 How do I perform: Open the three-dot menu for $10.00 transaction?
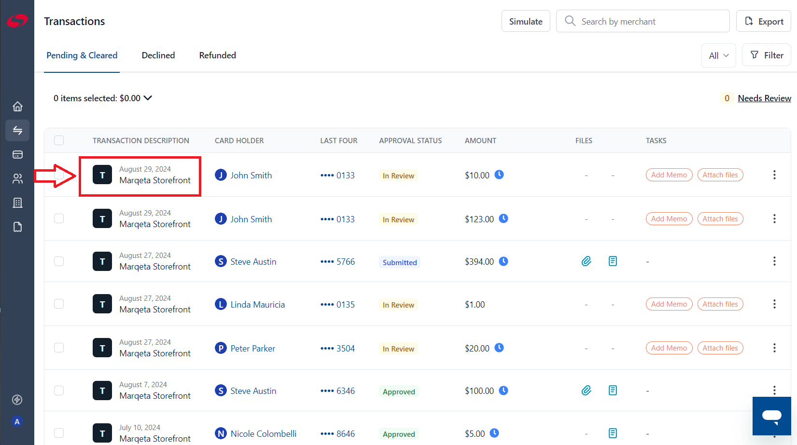pyautogui.click(x=774, y=175)
